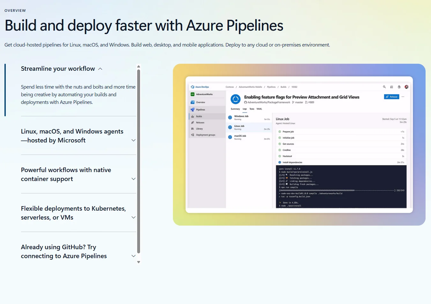Click the Deployment groups icon in sidebar
This screenshot has width=431, height=304.
tap(192, 135)
